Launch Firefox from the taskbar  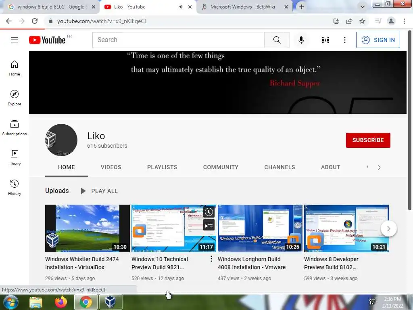(x=61, y=302)
